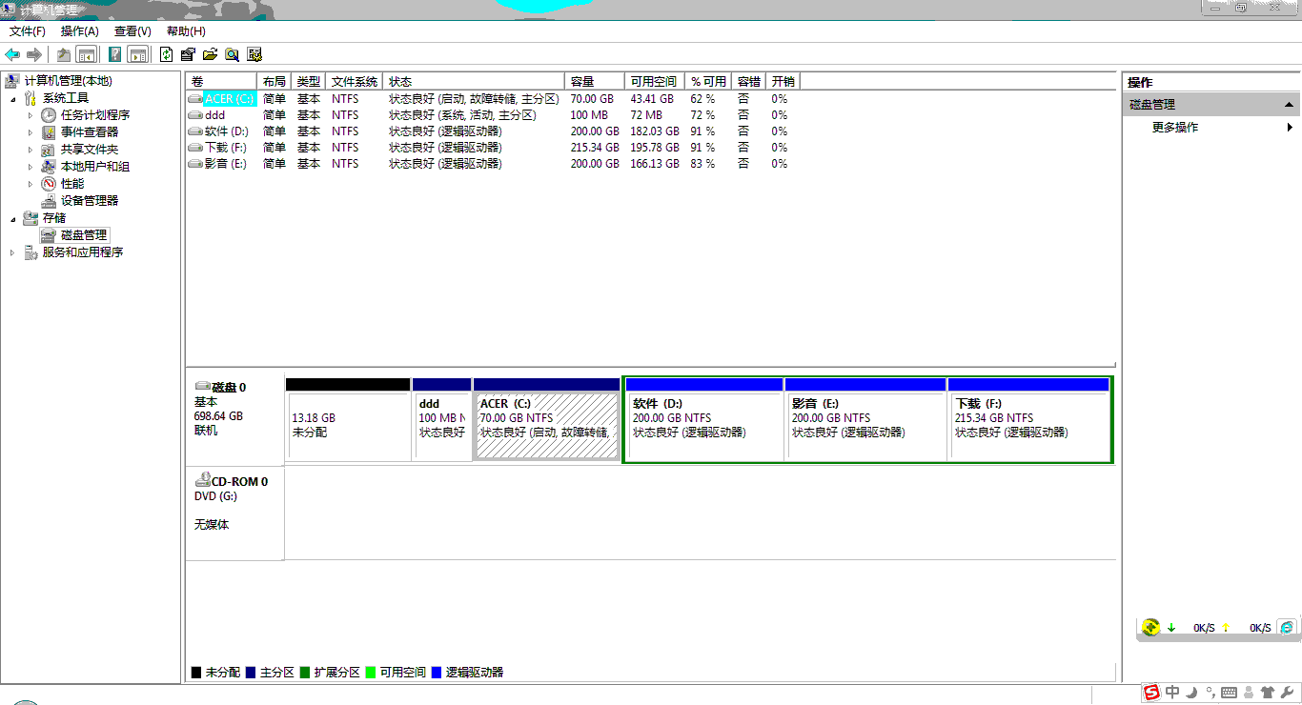Image resolution: width=1302 pixels, height=705 pixels.
Task: Toggle the 中 Chinese/English mode indicator
Action: [x=1172, y=693]
